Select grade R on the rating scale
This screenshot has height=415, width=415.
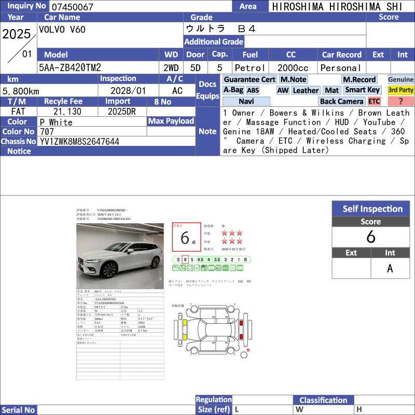[245, 260]
